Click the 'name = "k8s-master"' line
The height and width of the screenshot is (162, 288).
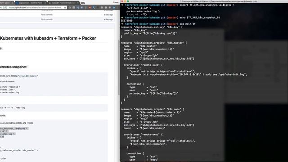pos(140,46)
